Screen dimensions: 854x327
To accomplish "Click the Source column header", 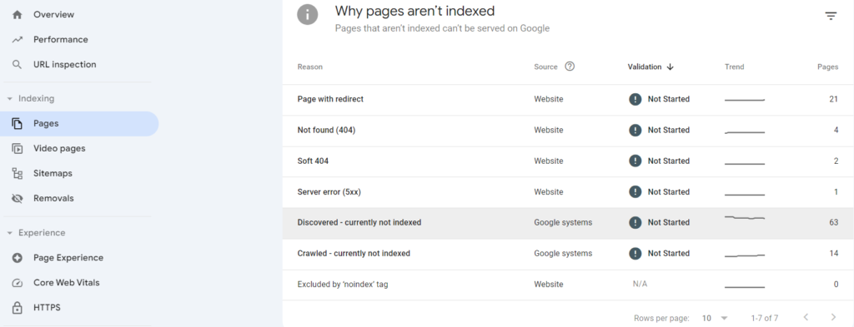I will tap(545, 67).
